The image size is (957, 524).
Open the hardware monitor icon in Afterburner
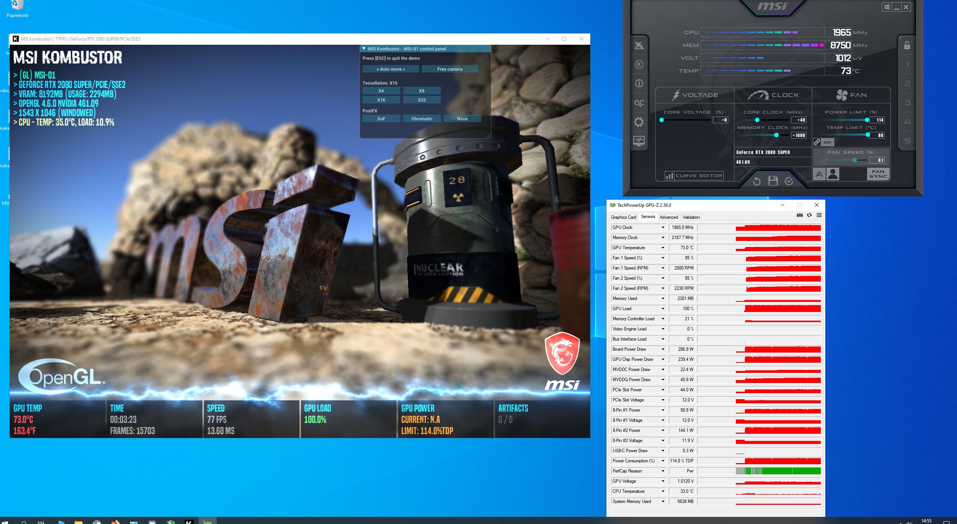click(639, 141)
